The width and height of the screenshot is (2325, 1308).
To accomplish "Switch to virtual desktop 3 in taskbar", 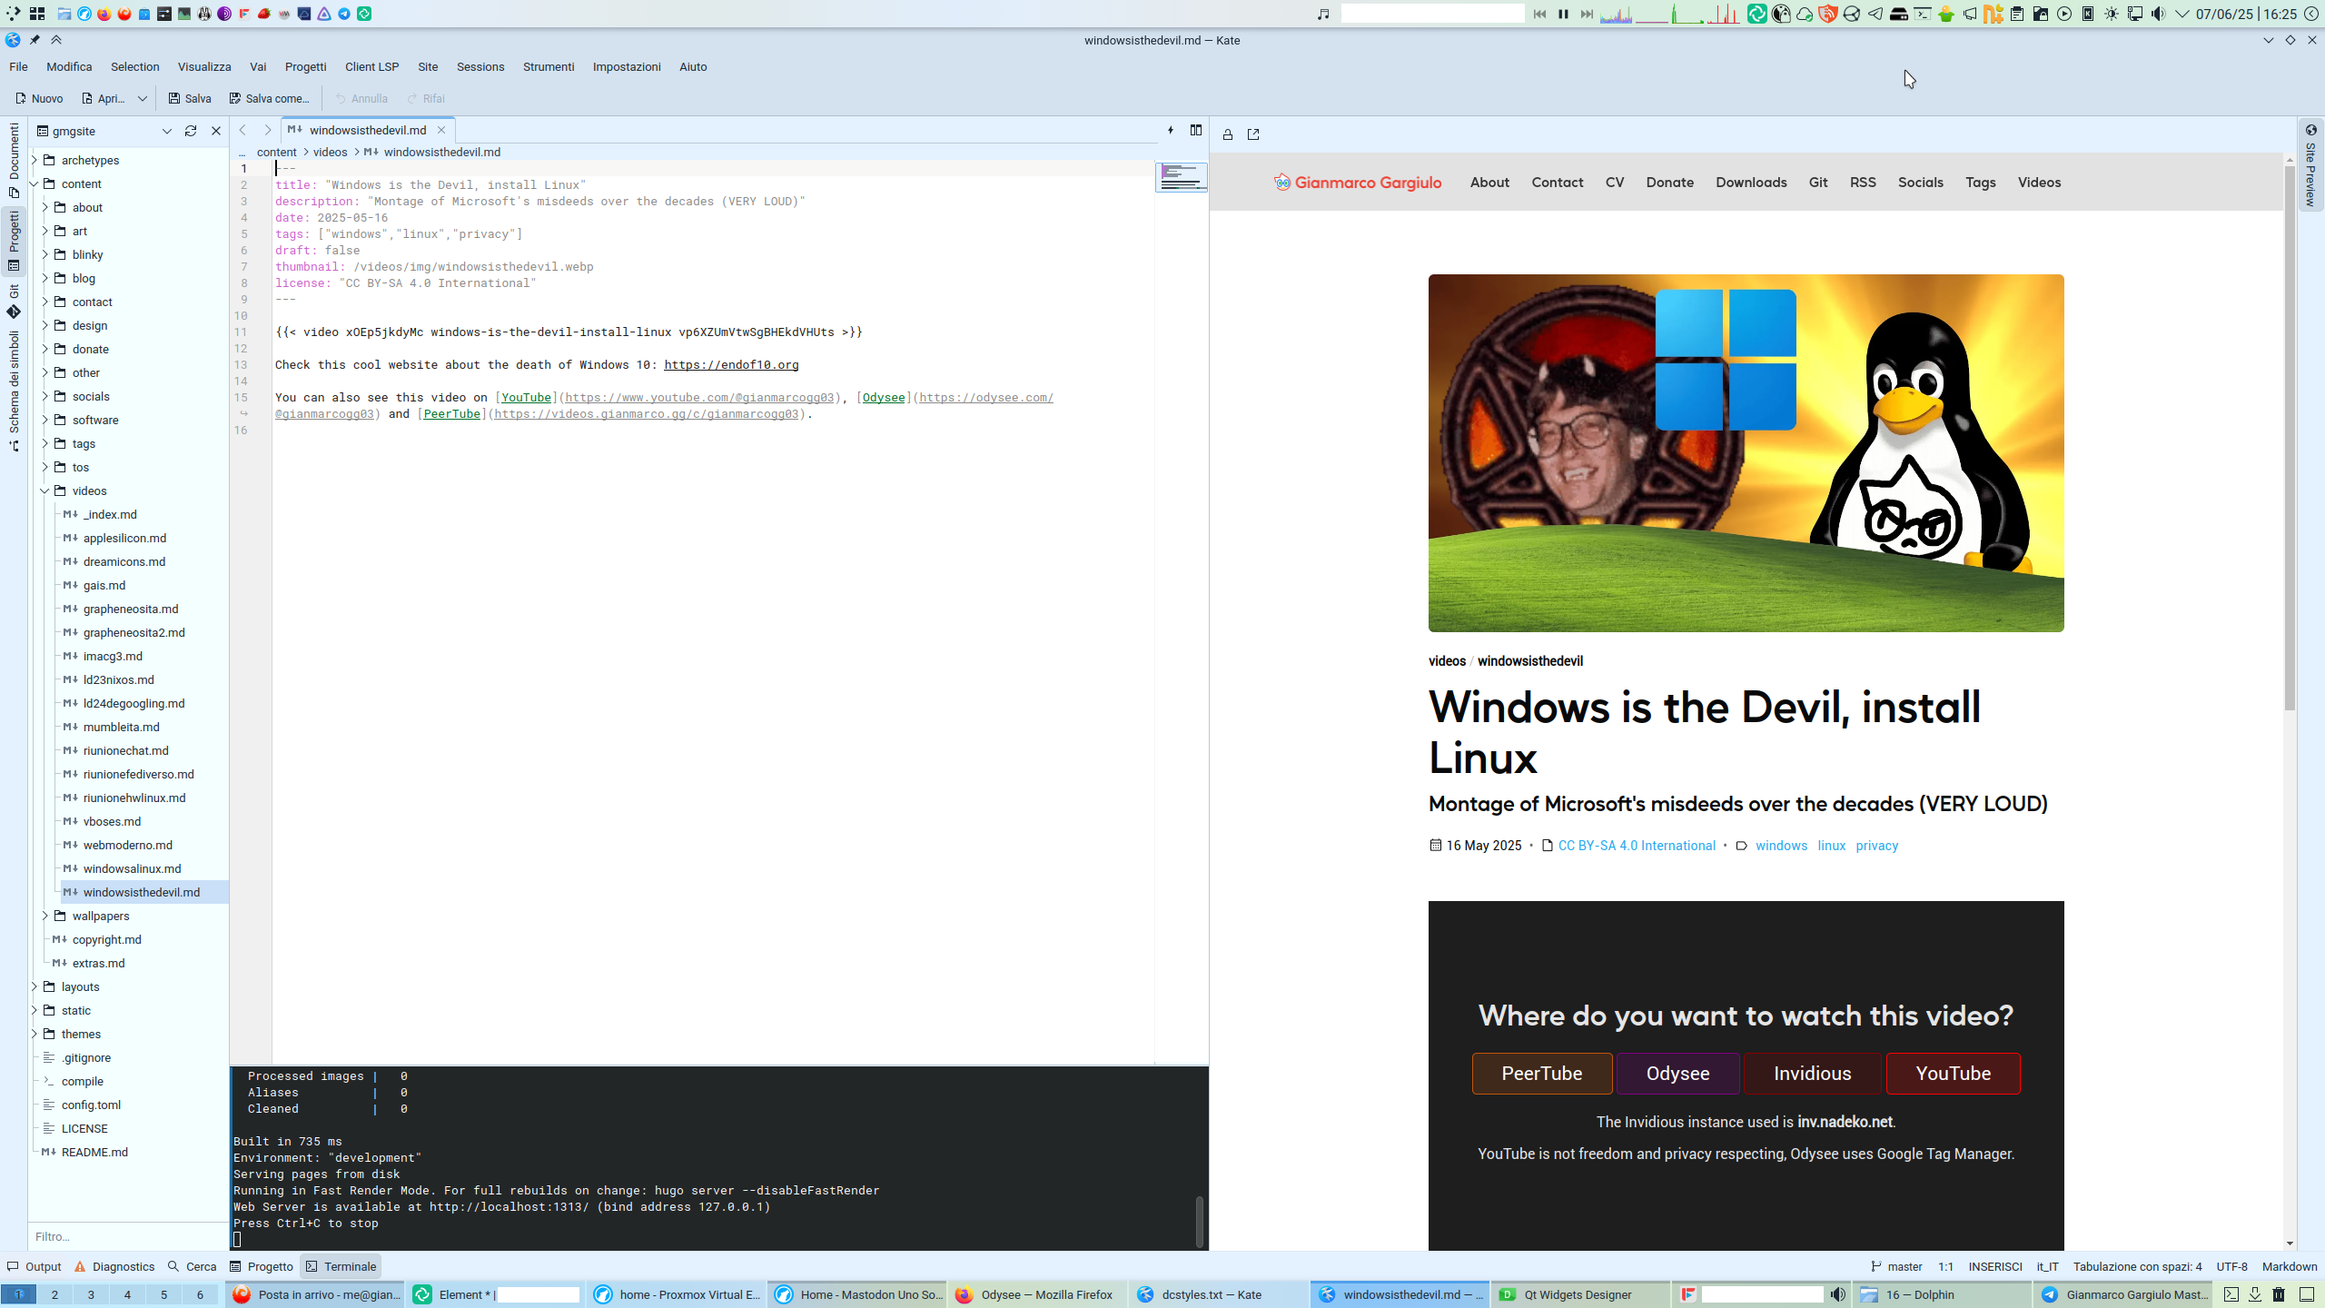I will coord(91,1294).
